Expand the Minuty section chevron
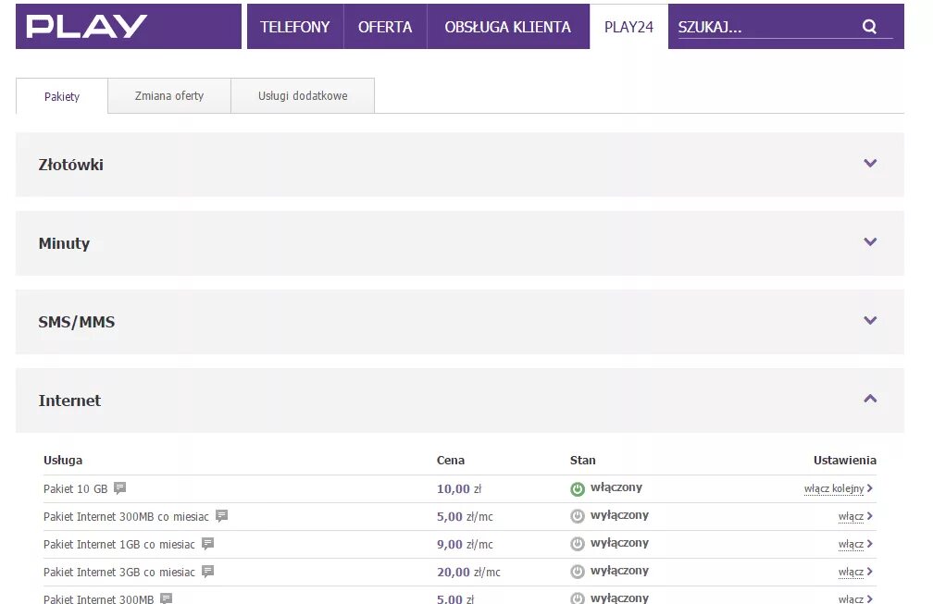 point(870,242)
